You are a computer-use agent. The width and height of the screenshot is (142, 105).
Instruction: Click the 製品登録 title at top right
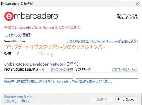point(127,17)
